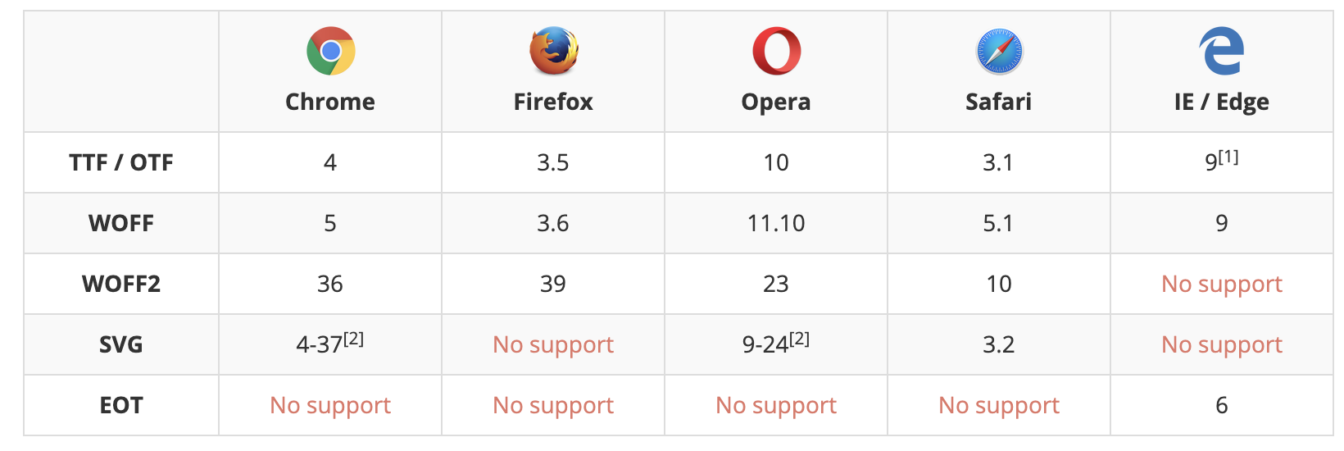
Task: Click the WOFF2 row header
Action: (121, 284)
